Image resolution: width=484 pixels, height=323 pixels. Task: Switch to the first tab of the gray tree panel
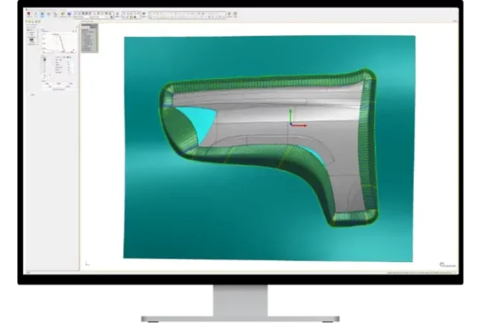(x=85, y=28)
